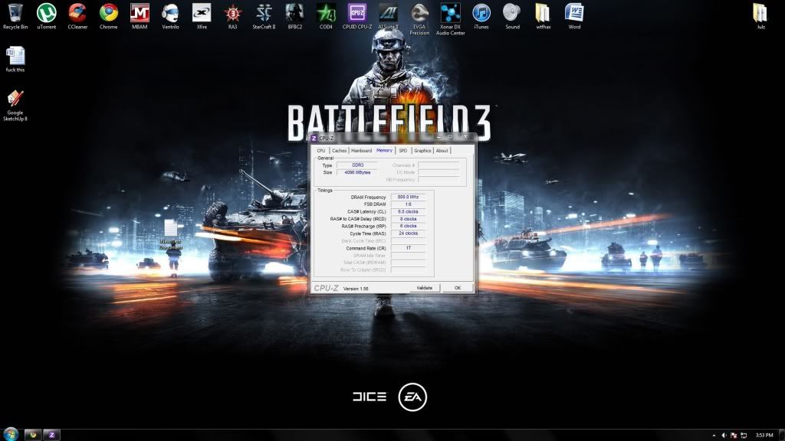The width and height of the screenshot is (785, 441).
Task: Close the CPU-Z window
Action: coord(465,136)
